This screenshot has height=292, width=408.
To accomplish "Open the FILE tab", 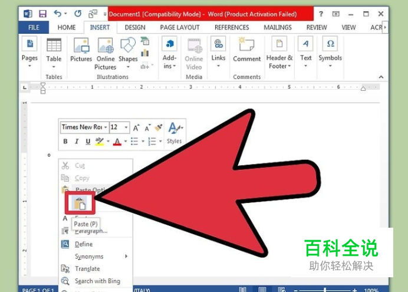I will pyautogui.click(x=34, y=27).
